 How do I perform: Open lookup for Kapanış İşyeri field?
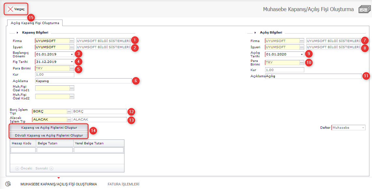(72, 47)
